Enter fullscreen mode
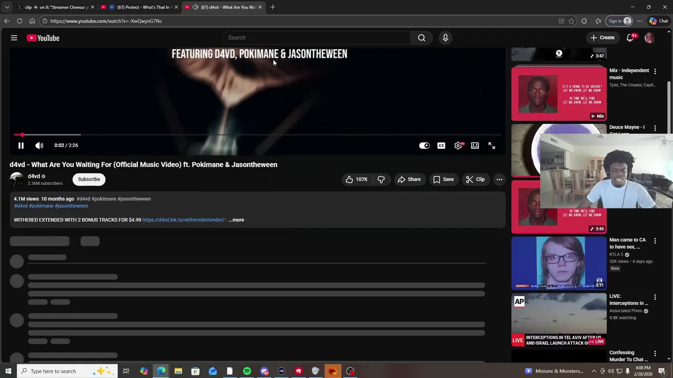Screen dimensions: 673x378 coord(492,145)
